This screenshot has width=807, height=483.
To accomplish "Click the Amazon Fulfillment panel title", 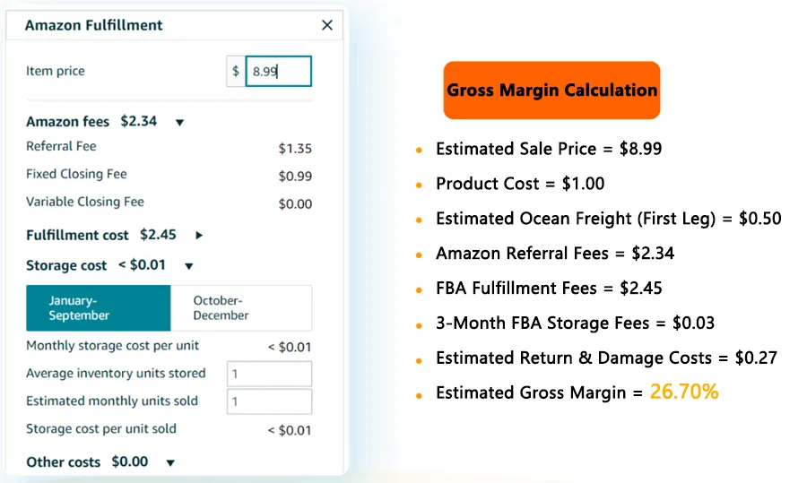I will tap(93, 25).
